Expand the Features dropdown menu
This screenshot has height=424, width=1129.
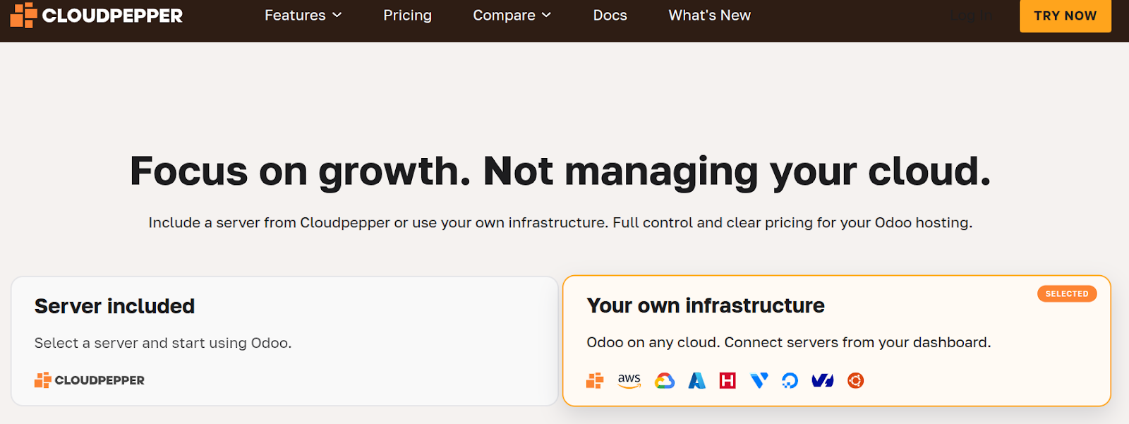click(x=303, y=16)
